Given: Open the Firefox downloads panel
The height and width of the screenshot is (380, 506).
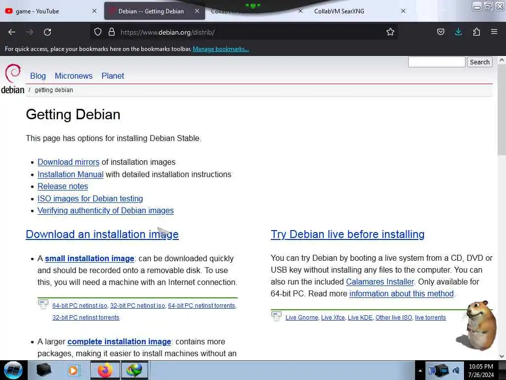Looking at the screenshot, I should coord(458,32).
